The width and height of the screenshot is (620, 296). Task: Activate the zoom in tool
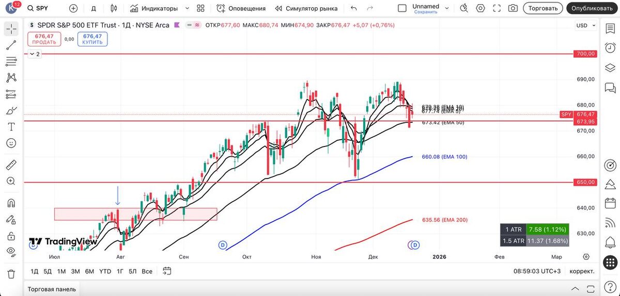[11, 182]
